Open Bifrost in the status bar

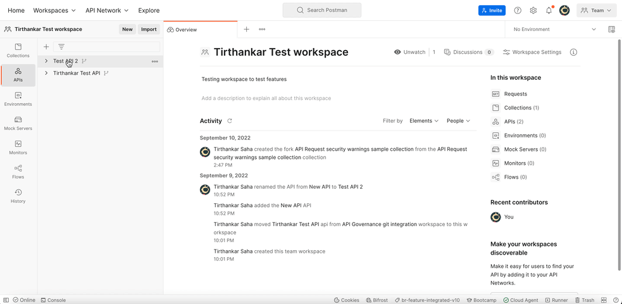click(377, 300)
